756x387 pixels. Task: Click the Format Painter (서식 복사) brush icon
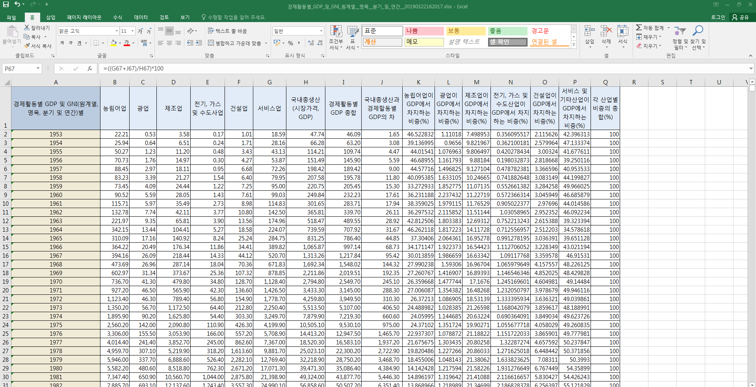point(27,46)
